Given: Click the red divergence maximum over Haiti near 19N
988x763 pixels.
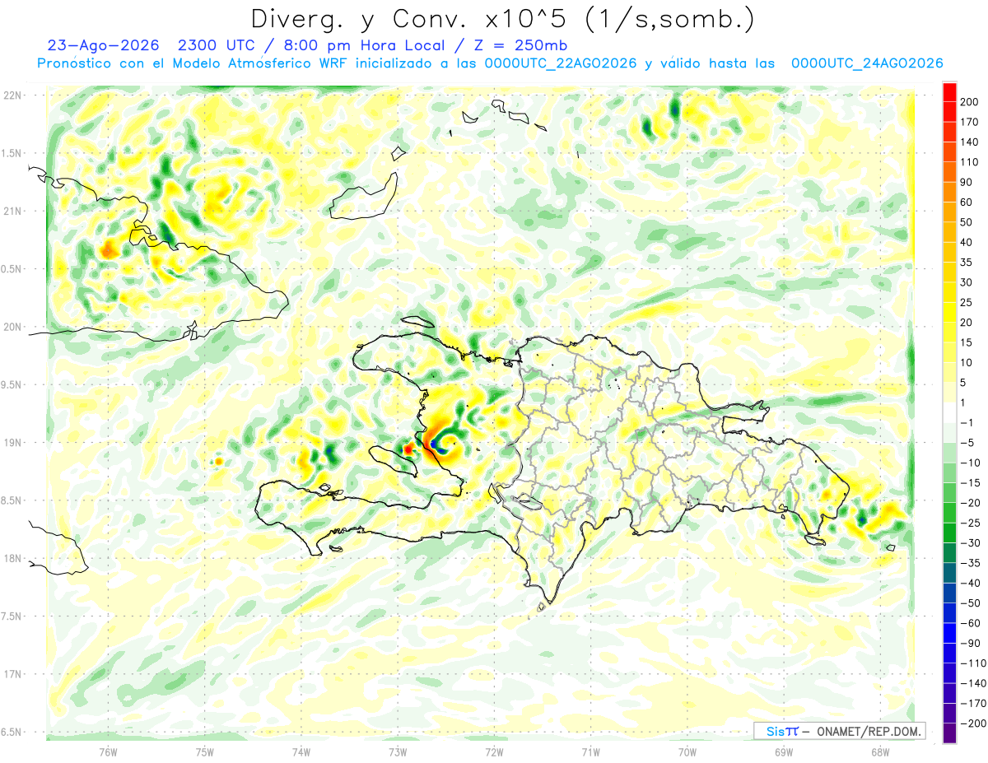Looking at the screenshot, I should [408, 449].
